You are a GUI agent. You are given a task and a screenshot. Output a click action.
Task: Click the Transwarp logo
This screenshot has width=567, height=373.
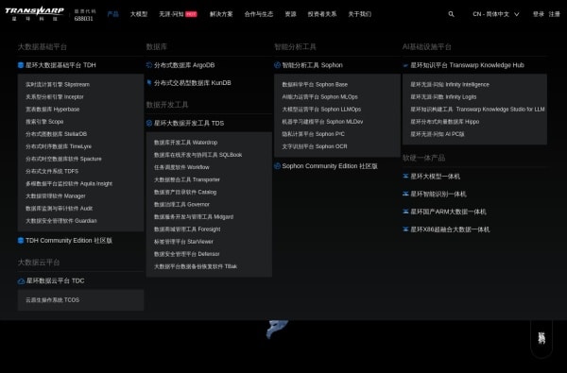pyautogui.click(x=34, y=13)
